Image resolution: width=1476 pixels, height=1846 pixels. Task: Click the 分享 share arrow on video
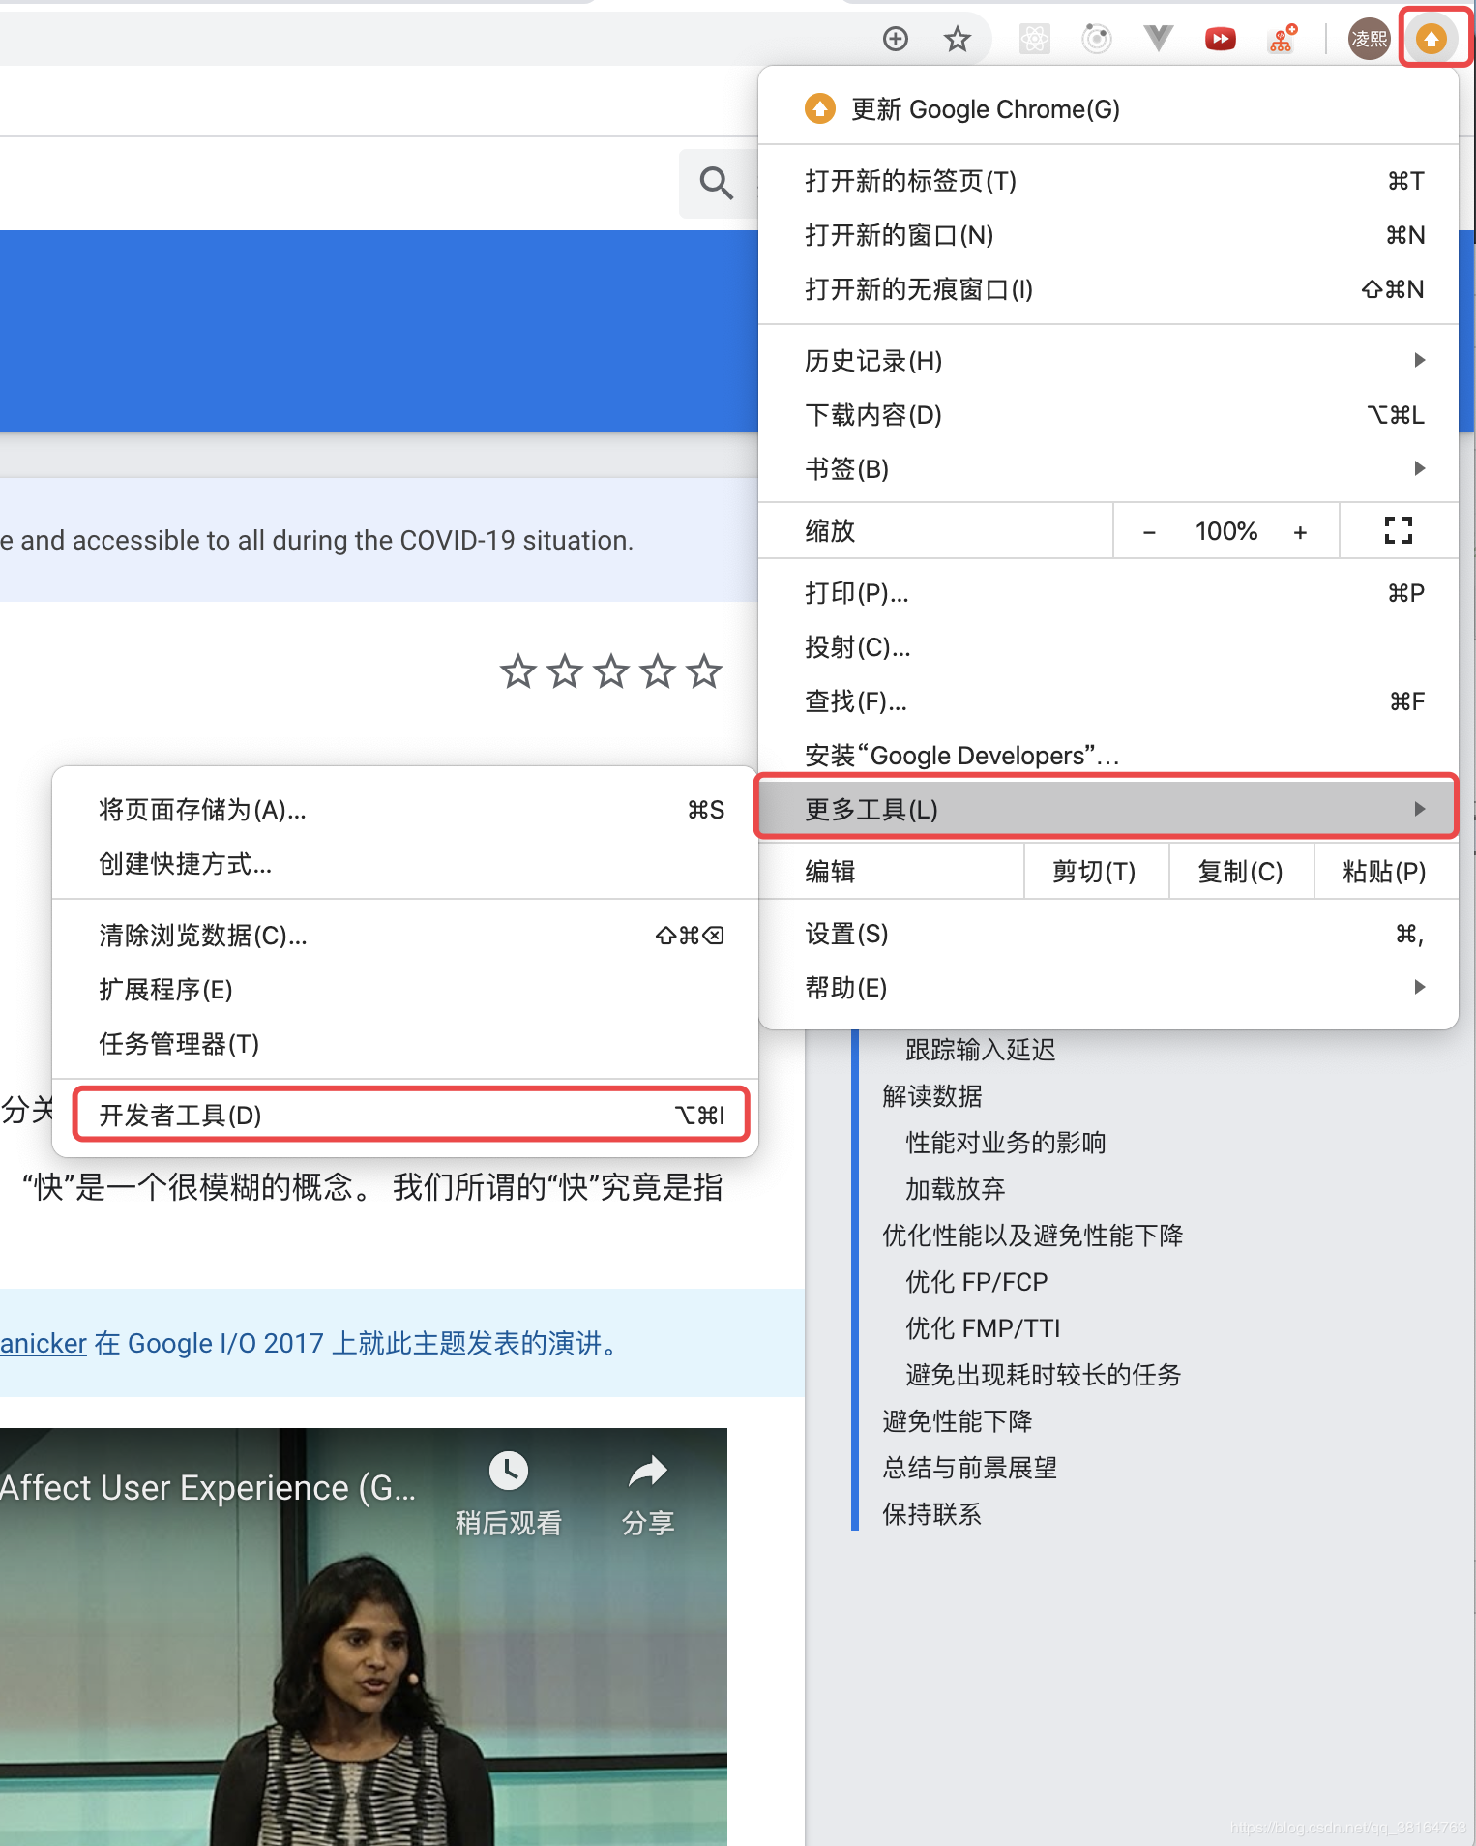pyautogui.click(x=648, y=1471)
